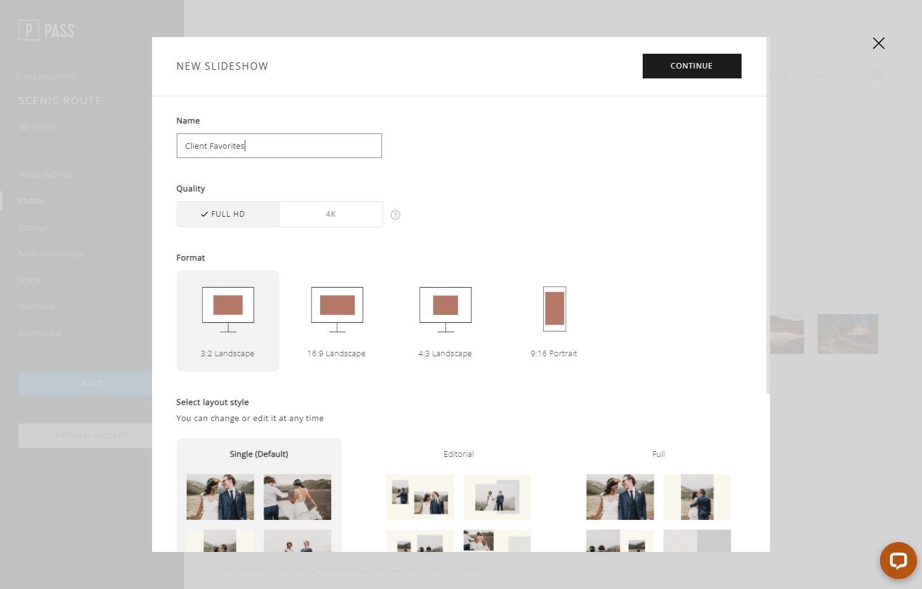Viewport: 922px width, 589px height.
Task: Click the PASS logo in sidebar
Action: point(46,30)
